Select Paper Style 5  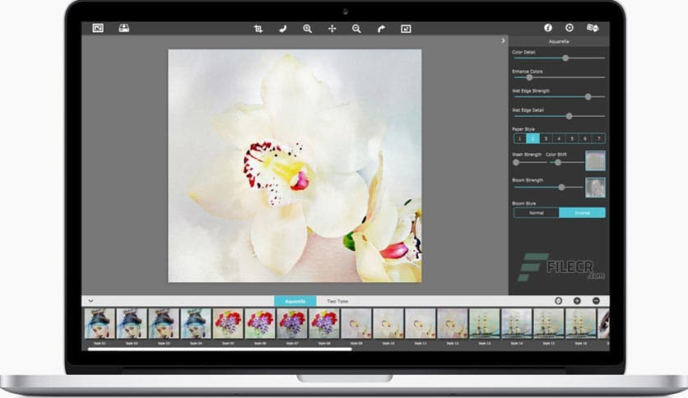click(572, 138)
